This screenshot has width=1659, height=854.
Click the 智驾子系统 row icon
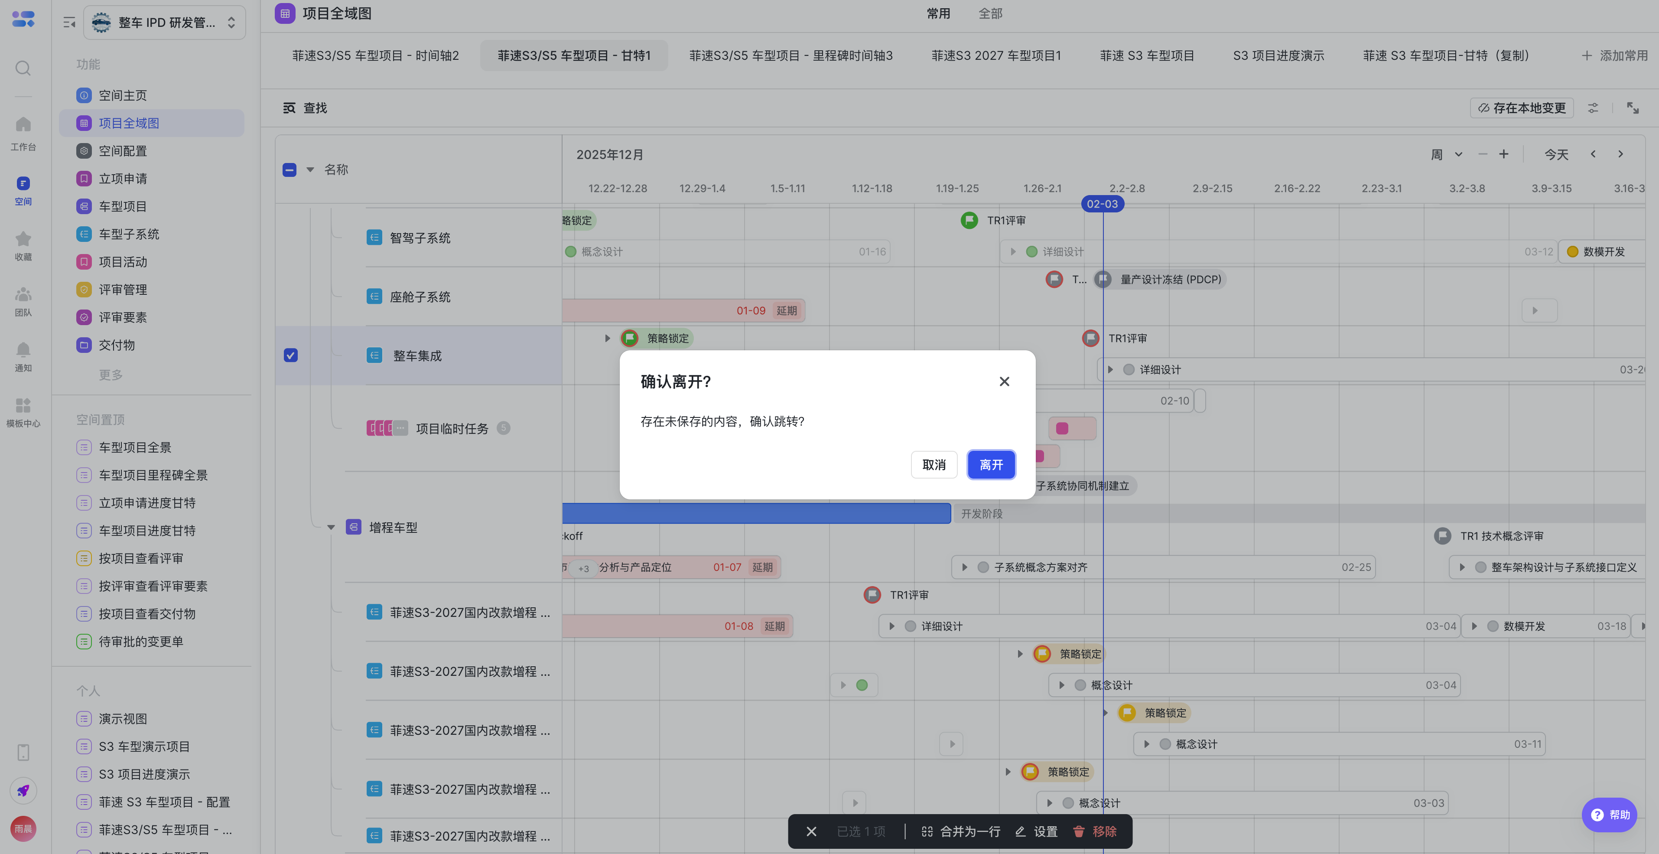[x=374, y=238]
